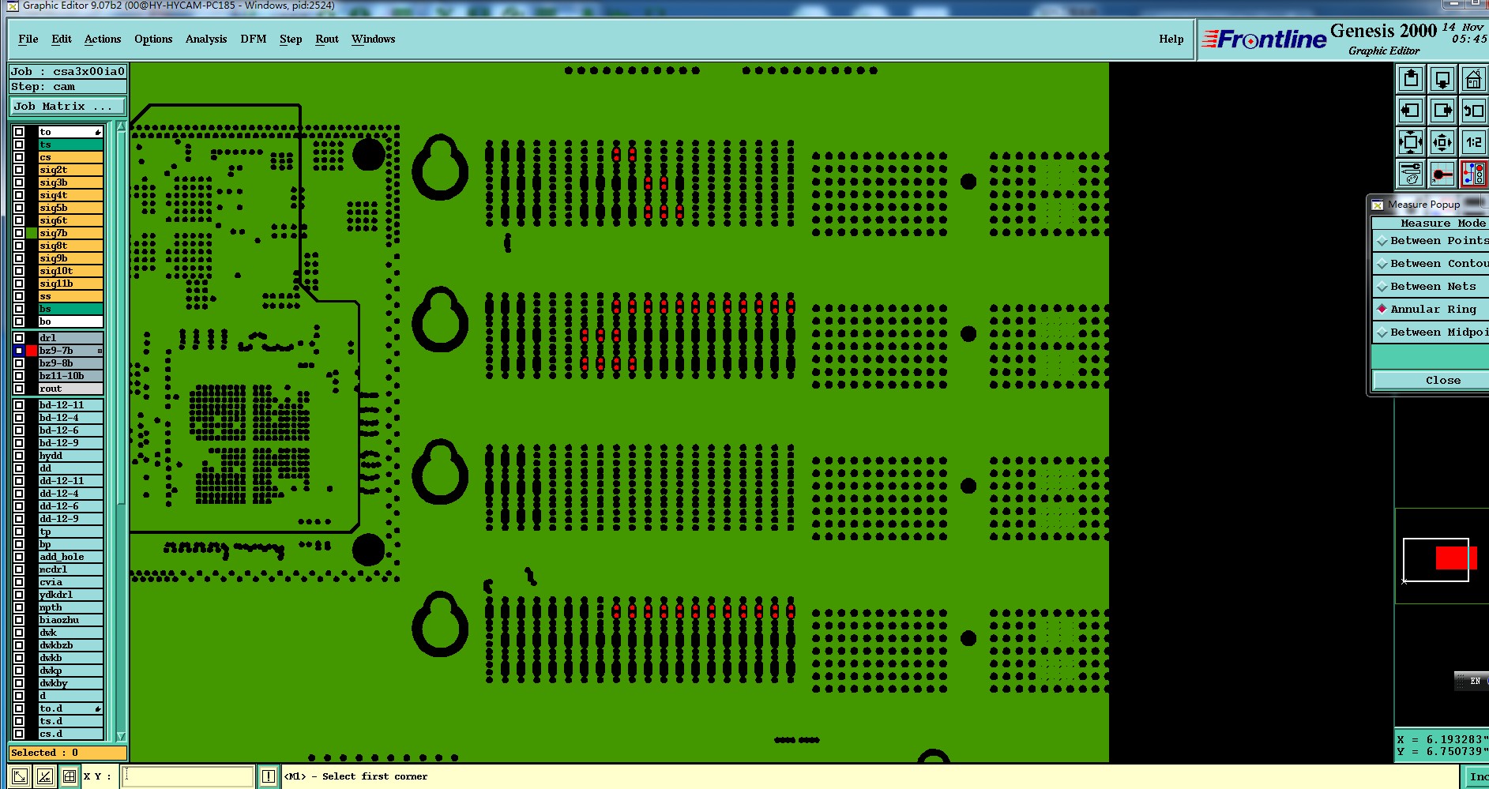Select the layer name hydd

click(71, 456)
